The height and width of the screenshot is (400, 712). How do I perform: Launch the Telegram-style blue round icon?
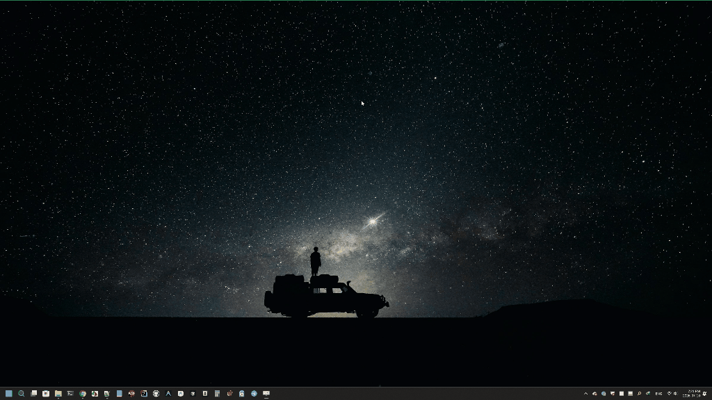pyautogui.click(x=254, y=394)
